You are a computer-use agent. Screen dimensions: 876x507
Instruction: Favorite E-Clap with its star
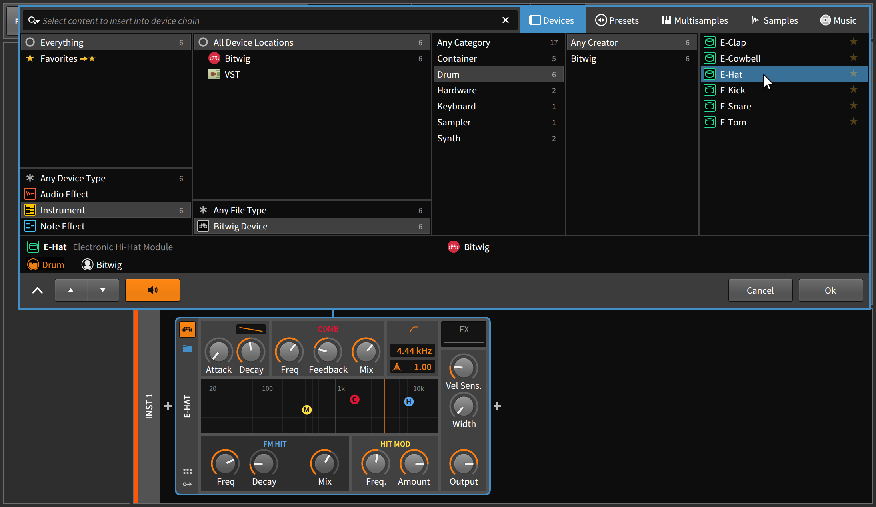[854, 42]
